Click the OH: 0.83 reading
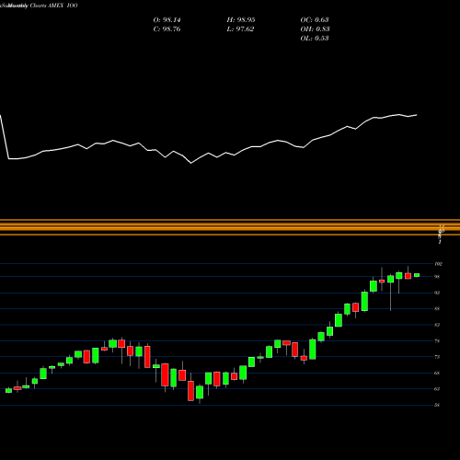The height and width of the screenshot is (460, 460). (315, 29)
